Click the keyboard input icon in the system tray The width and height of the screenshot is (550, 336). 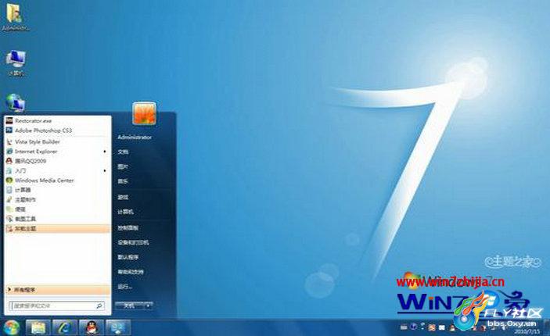404,327
